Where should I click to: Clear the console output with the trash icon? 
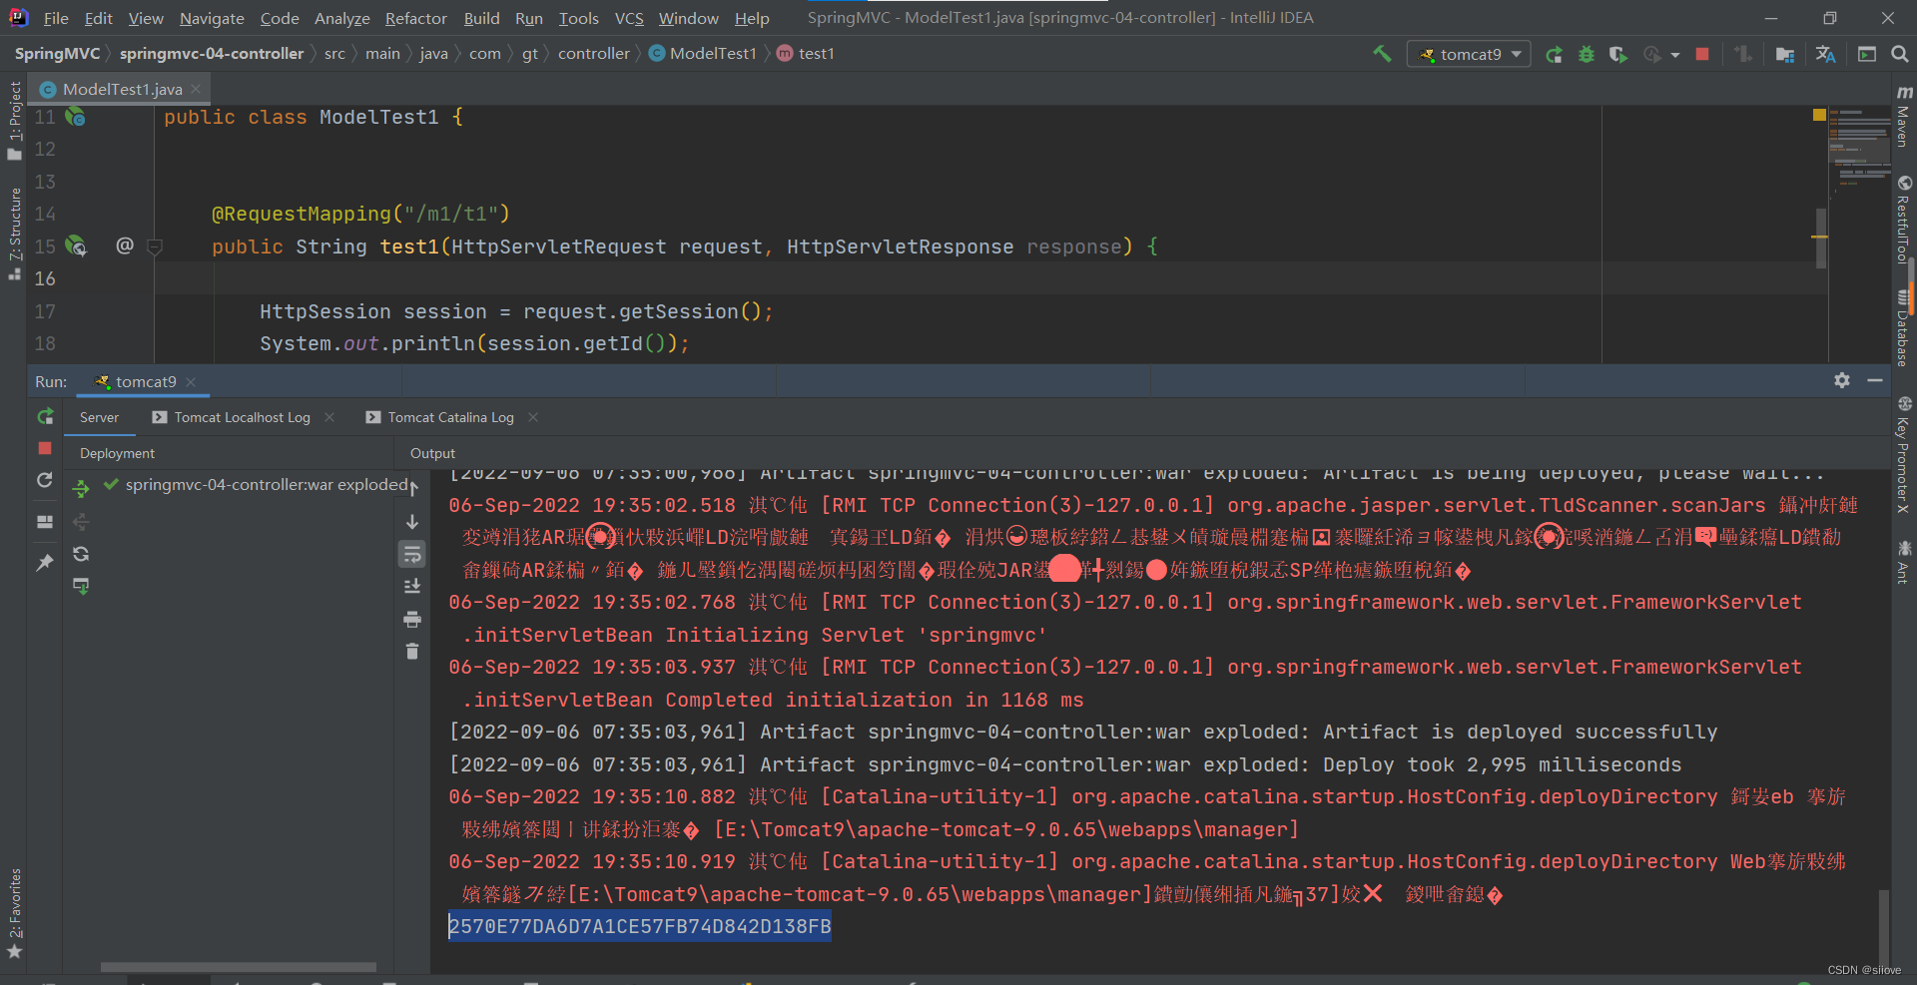[412, 651]
